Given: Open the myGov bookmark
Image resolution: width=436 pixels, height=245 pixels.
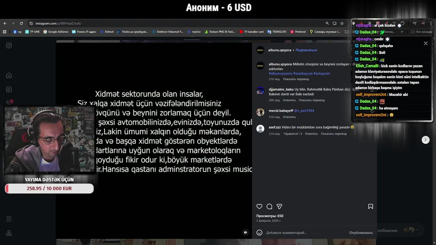Looking at the screenshot, I should [x=194, y=32].
